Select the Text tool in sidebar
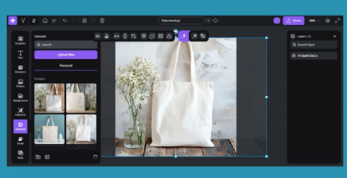Screen dimensions: 347x178 tap(20, 54)
